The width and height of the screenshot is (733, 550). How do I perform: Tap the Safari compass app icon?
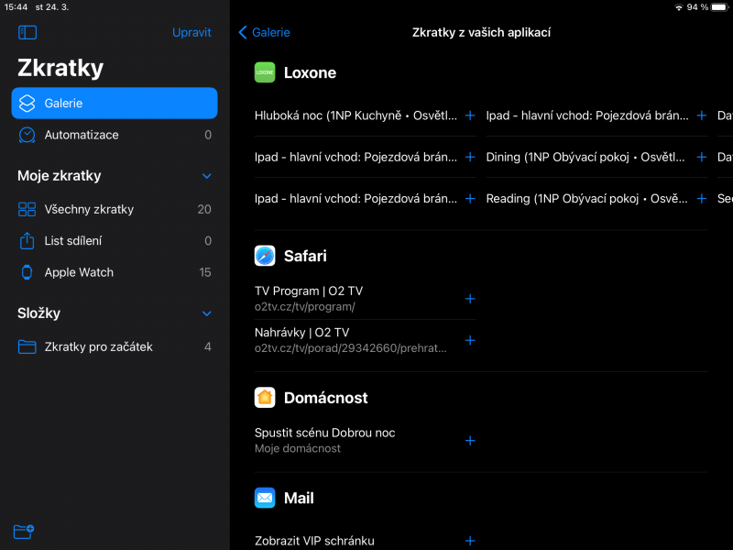(265, 256)
